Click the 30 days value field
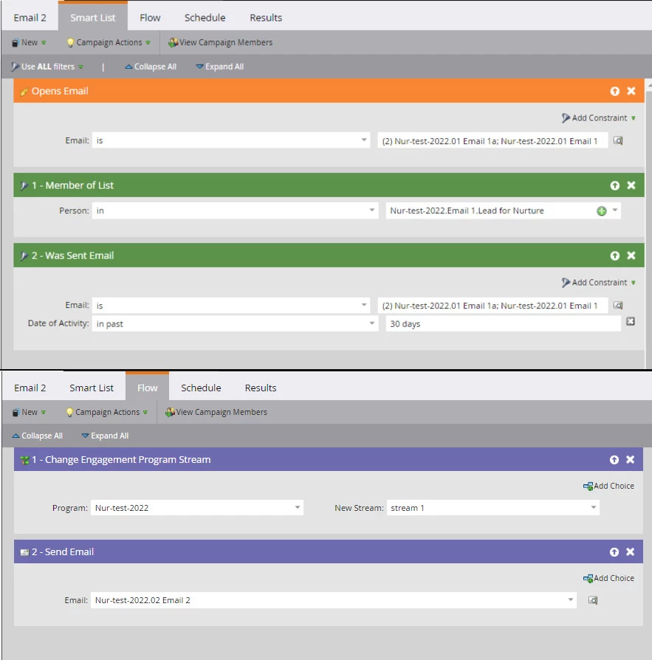 503,323
